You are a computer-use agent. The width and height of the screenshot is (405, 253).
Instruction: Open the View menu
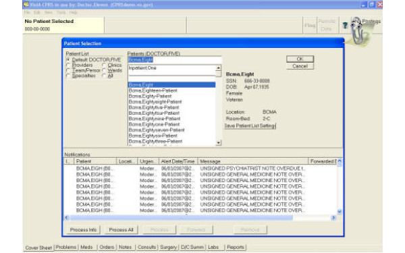(x=49, y=12)
